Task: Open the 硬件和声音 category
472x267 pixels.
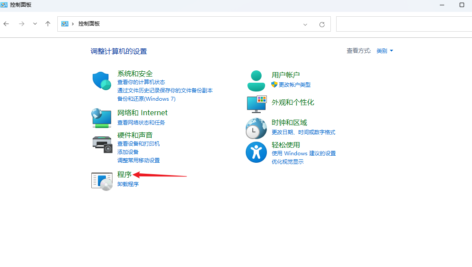Action: pyautogui.click(x=135, y=135)
